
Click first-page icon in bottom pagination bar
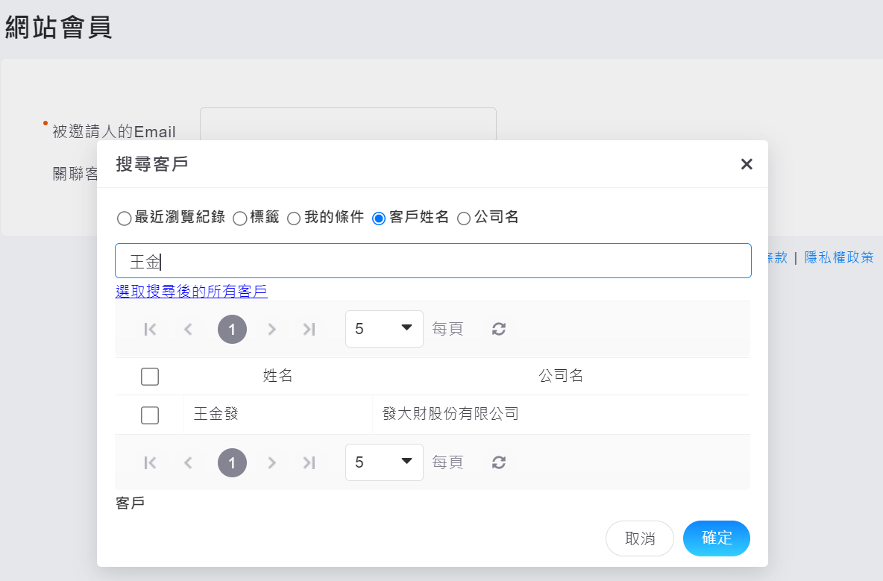tap(150, 462)
